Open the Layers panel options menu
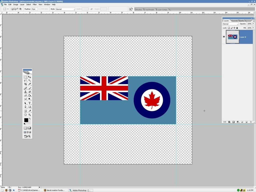 pyautogui.click(x=254, y=21)
